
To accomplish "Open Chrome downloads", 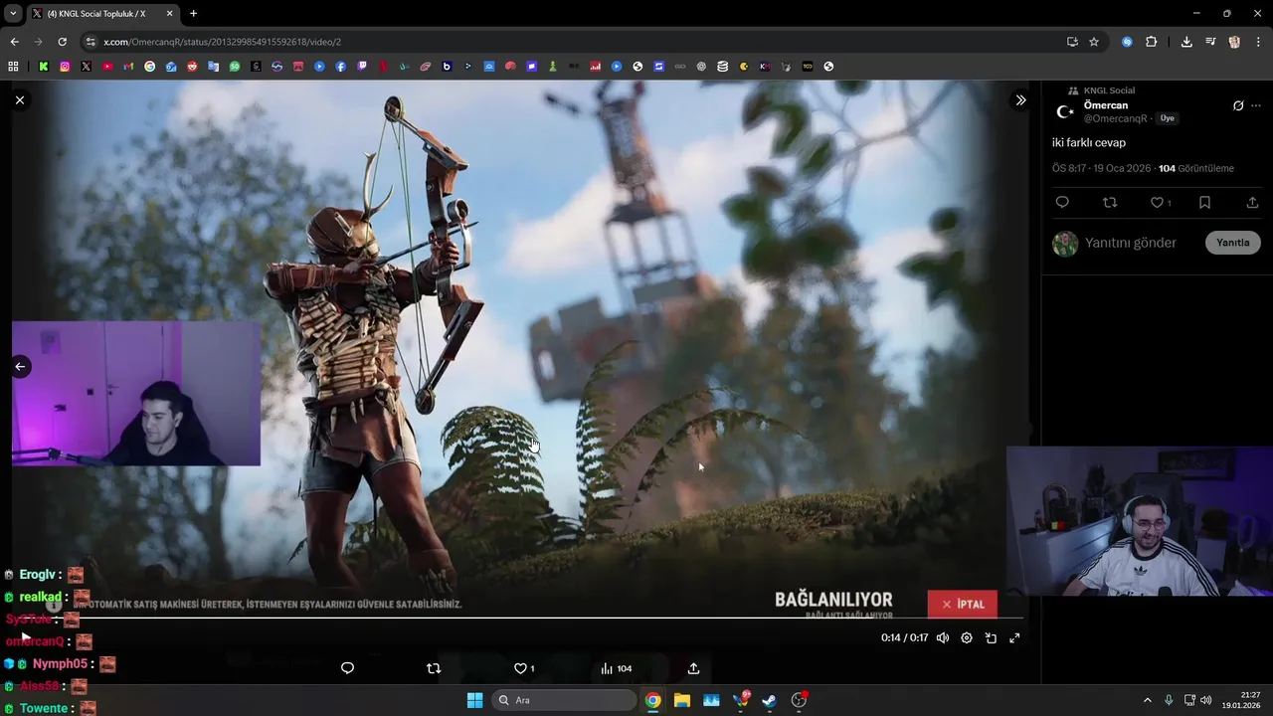I will point(1186,42).
